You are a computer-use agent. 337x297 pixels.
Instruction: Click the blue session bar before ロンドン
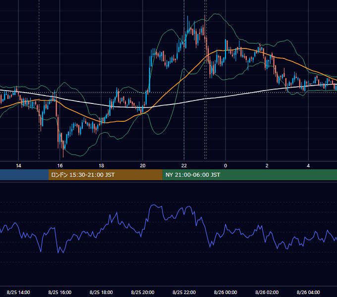click(x=24, y=175)
